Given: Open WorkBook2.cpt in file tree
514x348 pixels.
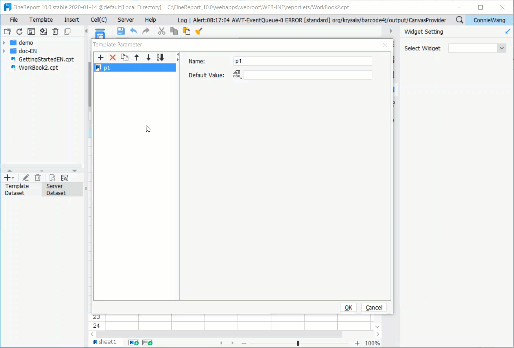Looking at the screenshot, I should [x=38, y=67].
